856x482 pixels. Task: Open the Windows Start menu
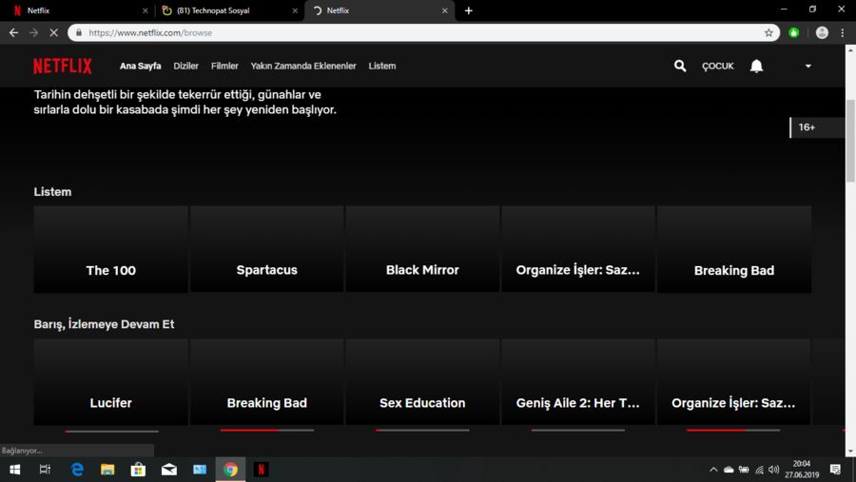[x=14, y=470]
